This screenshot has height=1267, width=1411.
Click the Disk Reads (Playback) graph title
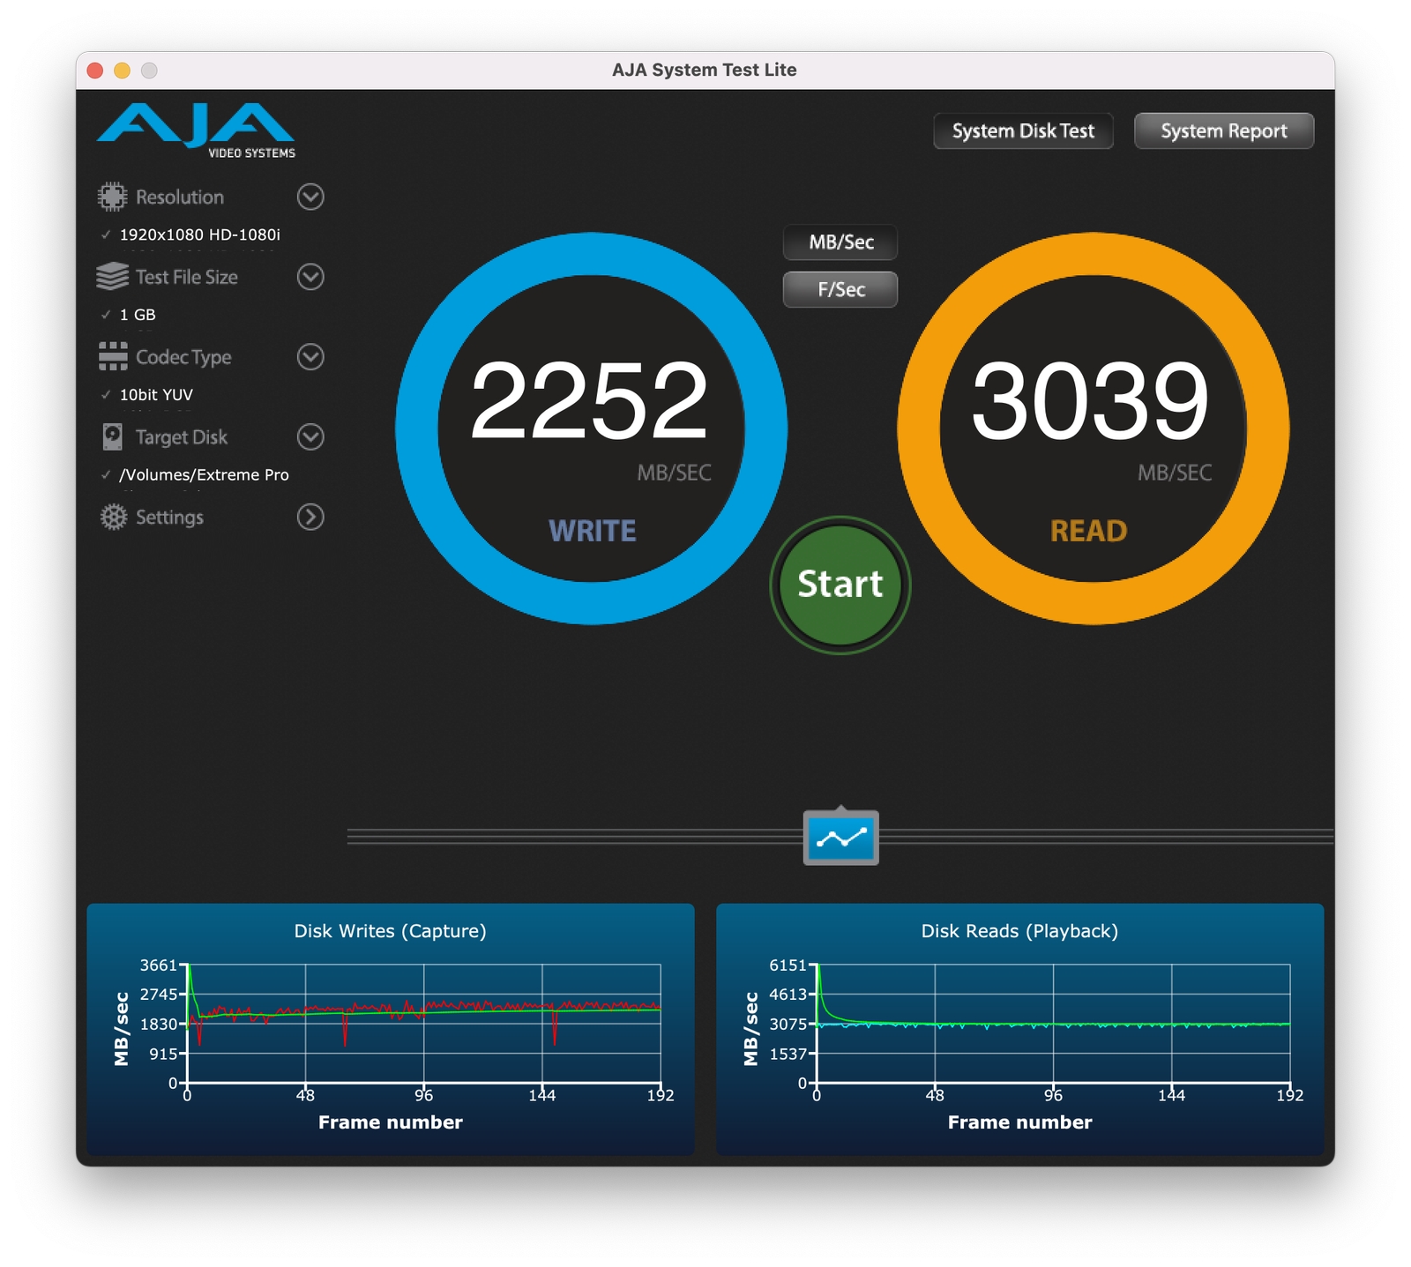pyautogui.click(x=1020, y=931)
